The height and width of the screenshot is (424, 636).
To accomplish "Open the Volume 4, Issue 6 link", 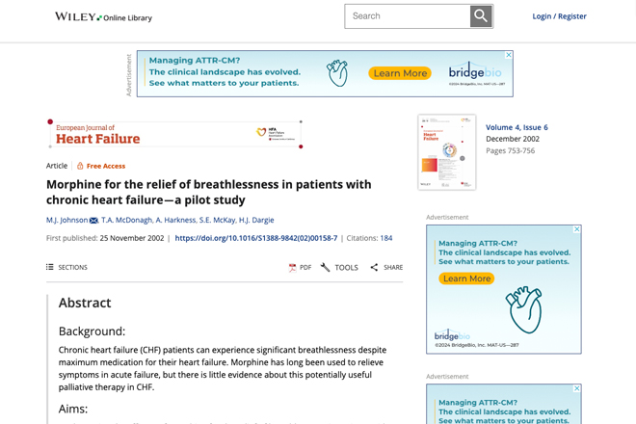I will 517,127.
